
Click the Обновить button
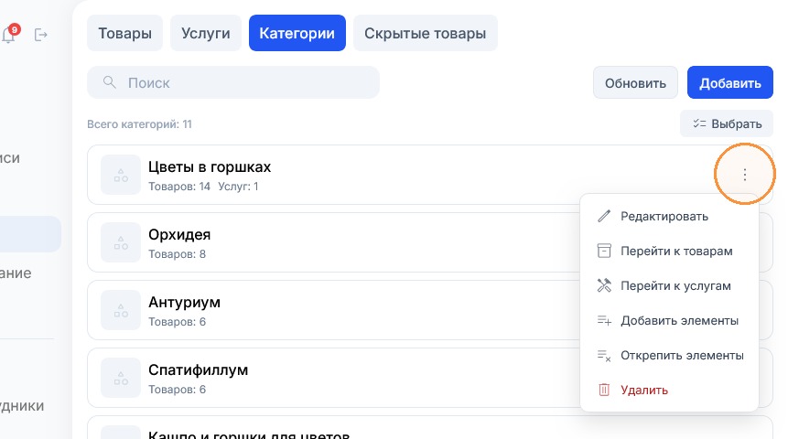(635, 83)
